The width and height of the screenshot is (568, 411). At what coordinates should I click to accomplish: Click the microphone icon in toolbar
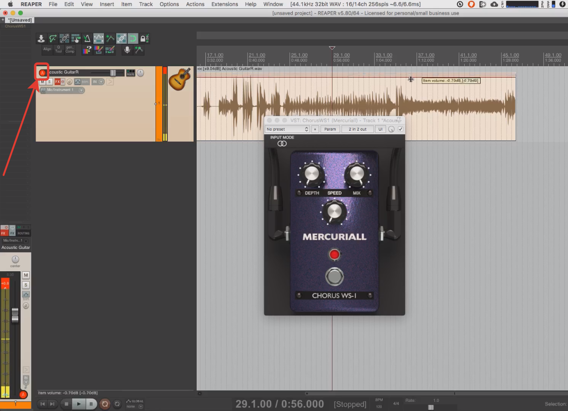[127, 50]
